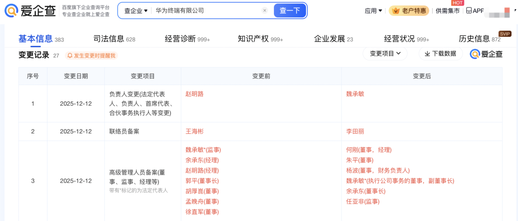The image size is (518, 221).
Task: Open the 供需集市 link
Action: tap(447, 11)
